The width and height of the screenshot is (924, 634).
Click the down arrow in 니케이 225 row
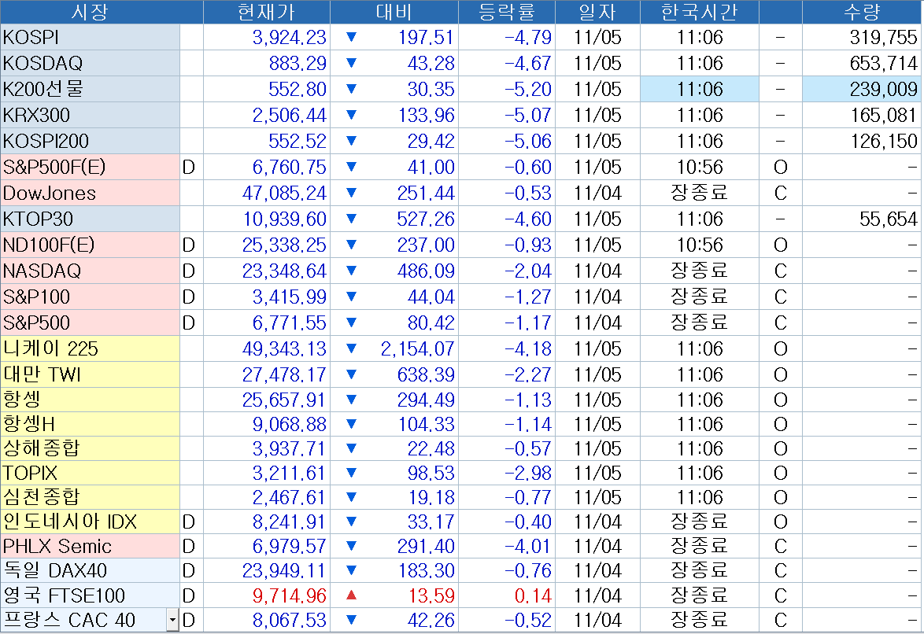coord(351,348)
